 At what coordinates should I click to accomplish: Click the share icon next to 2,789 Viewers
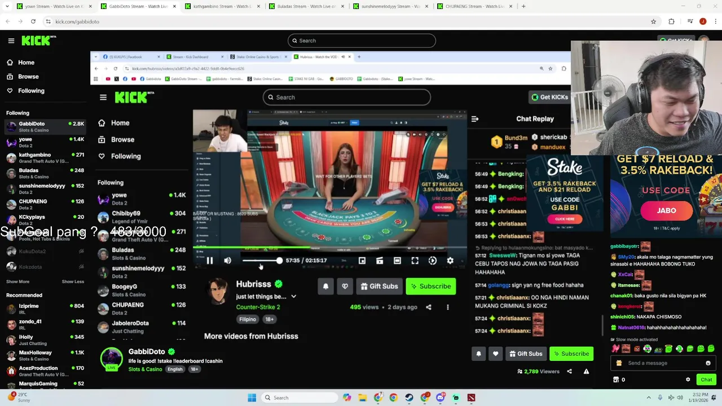pyautogui.click(x=569, y=372)
